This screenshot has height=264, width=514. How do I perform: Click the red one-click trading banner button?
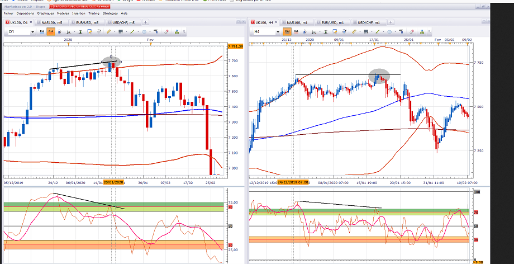click(x=79, y=6)
